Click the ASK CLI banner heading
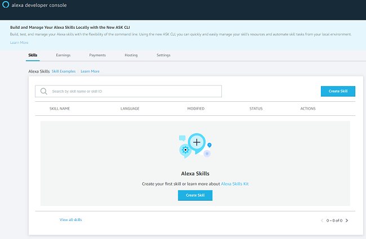 tap(70, 28)
